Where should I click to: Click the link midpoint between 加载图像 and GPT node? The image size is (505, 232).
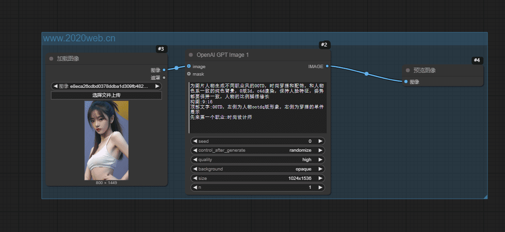176,68
